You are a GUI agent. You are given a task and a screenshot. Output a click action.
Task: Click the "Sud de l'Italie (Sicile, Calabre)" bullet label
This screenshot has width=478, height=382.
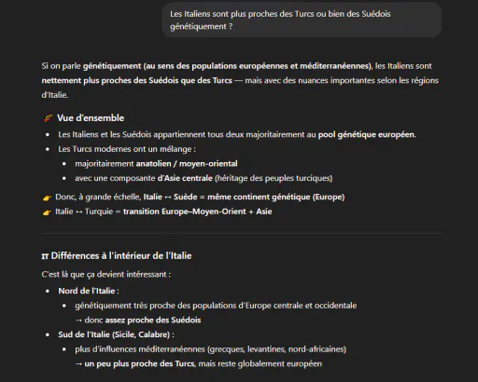click(114, 334)
